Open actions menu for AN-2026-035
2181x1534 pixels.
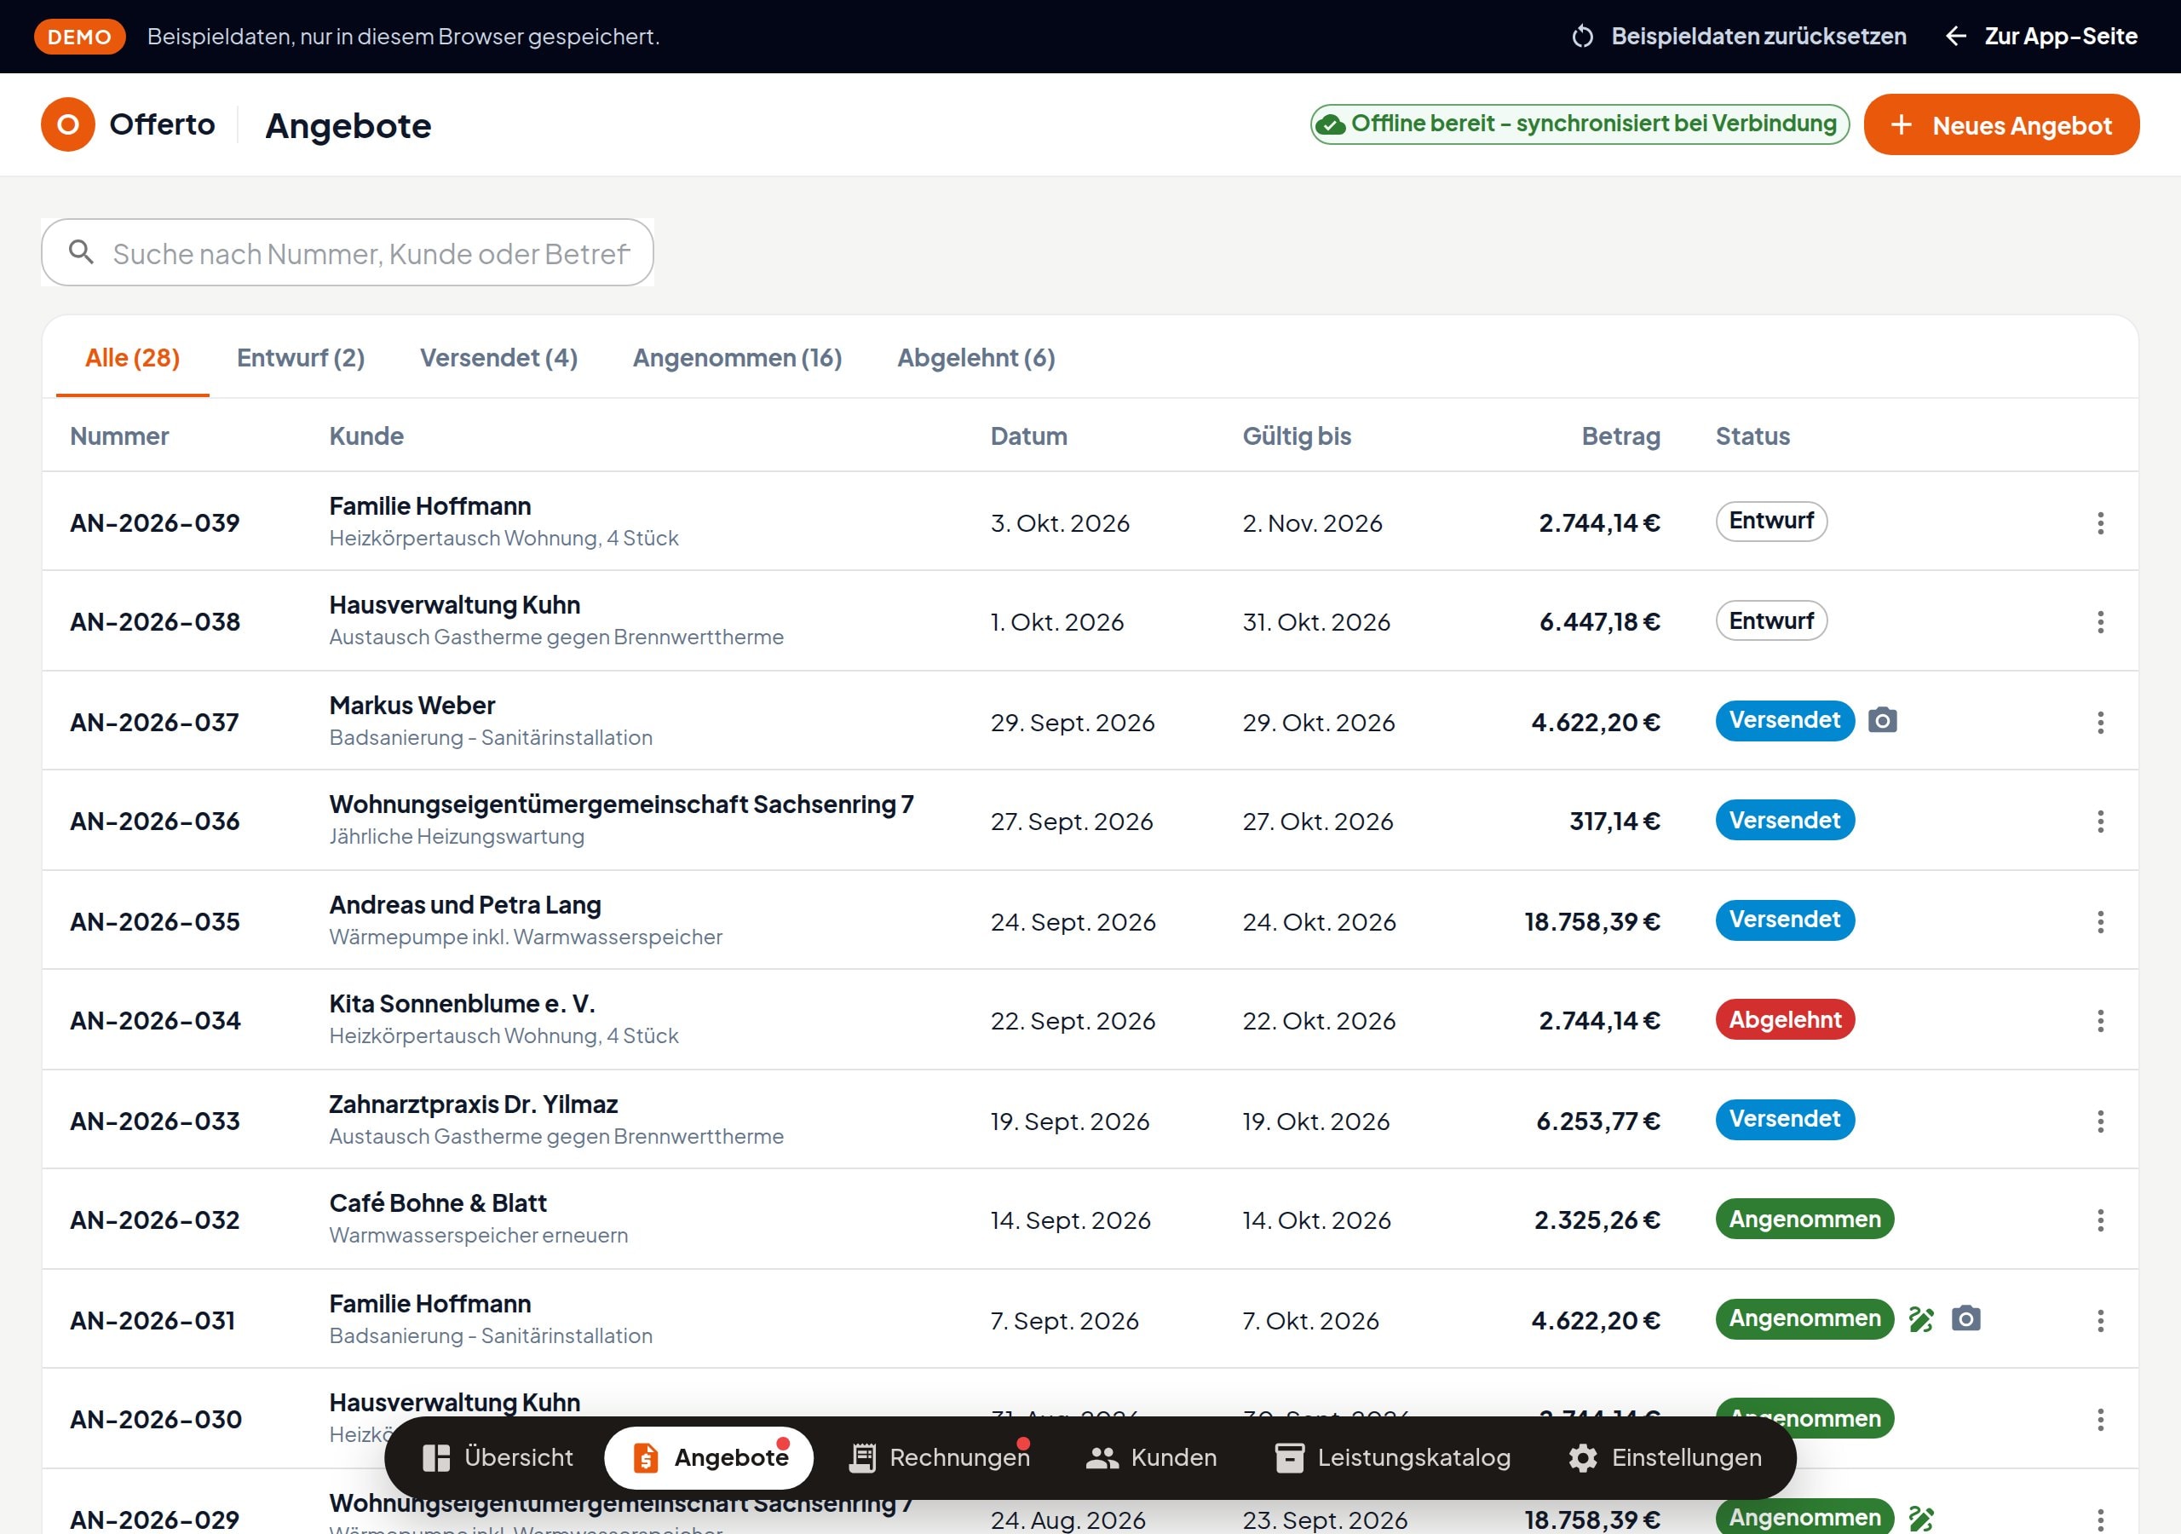coord(2100,922)
